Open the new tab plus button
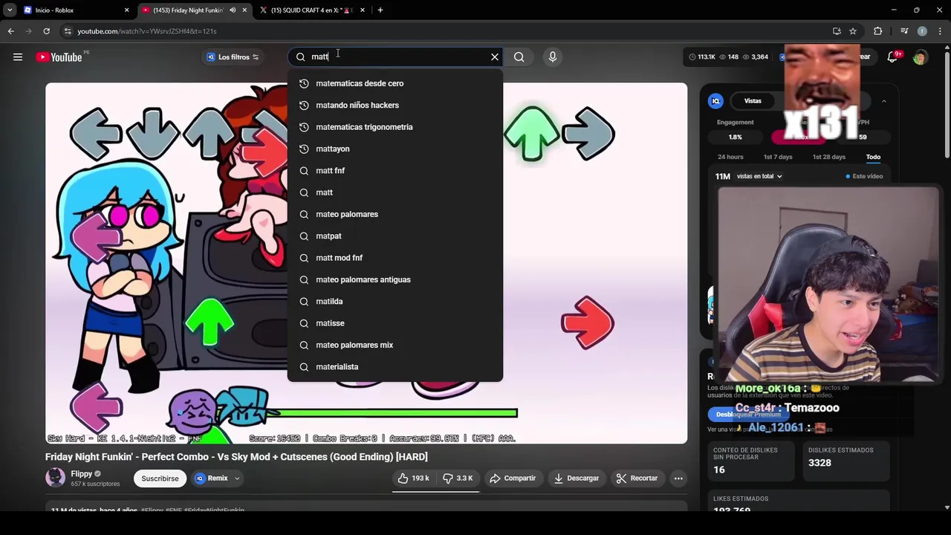 380,10
